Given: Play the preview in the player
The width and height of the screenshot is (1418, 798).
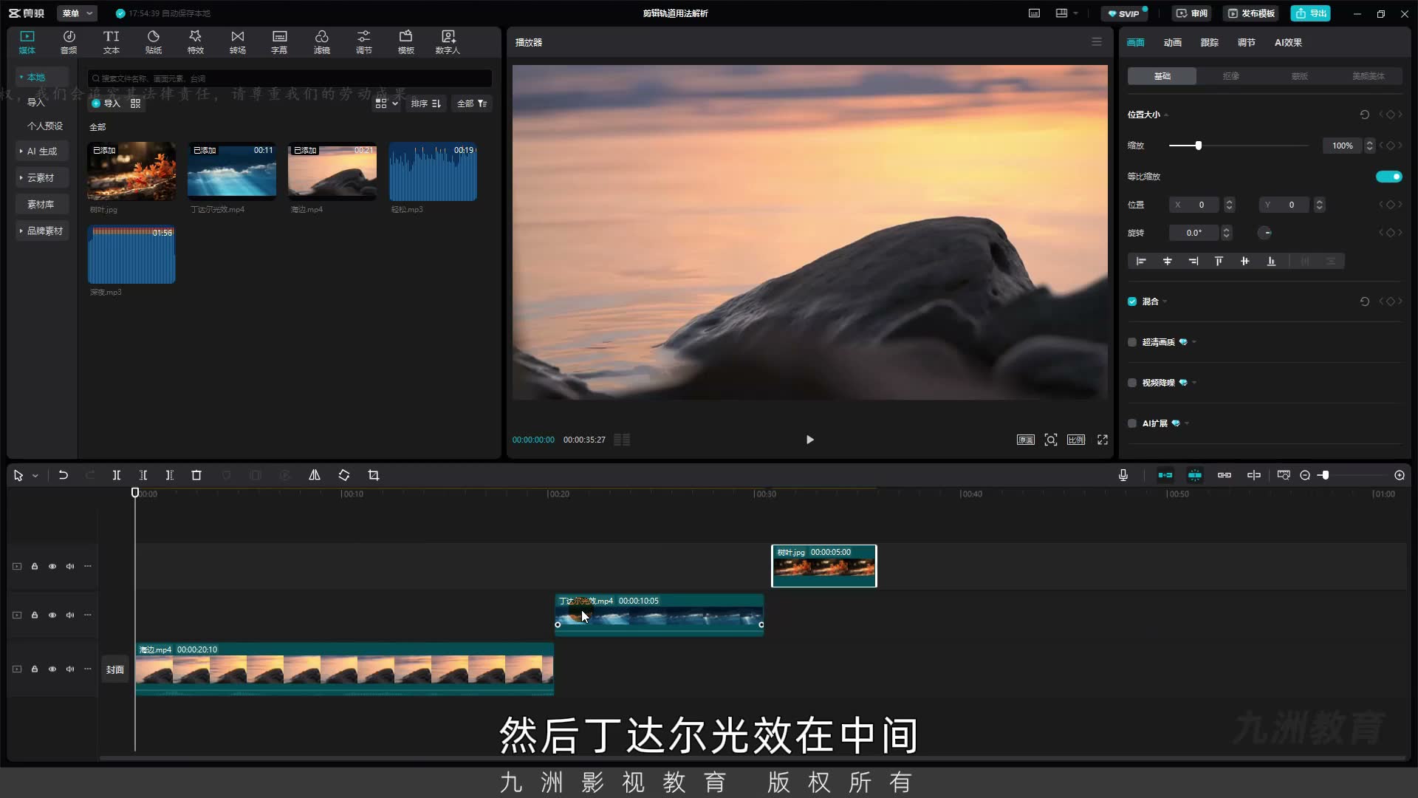Looking at the screenshot, I should click(810, 440).
